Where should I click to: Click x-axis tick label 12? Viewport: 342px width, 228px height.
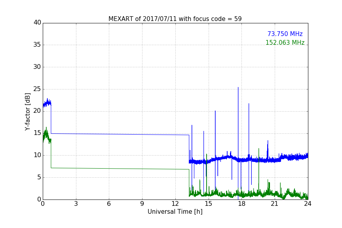175,204
